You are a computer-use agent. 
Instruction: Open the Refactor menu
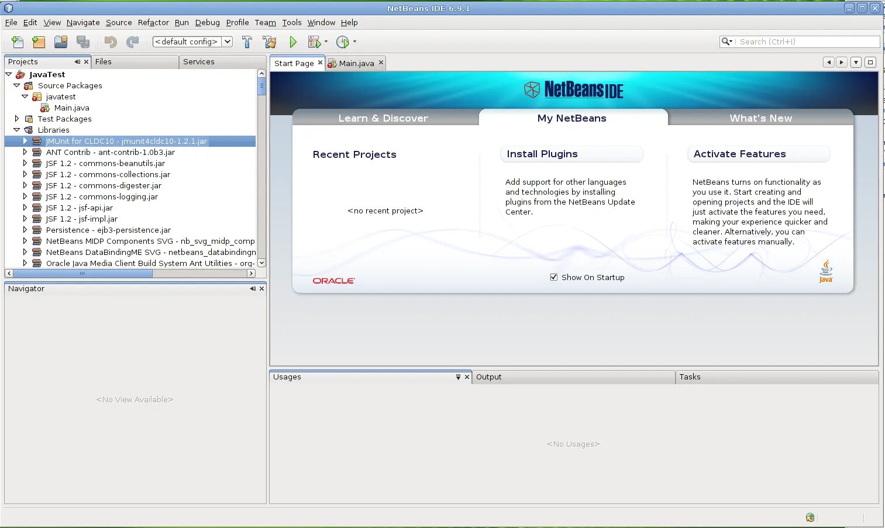153,22
